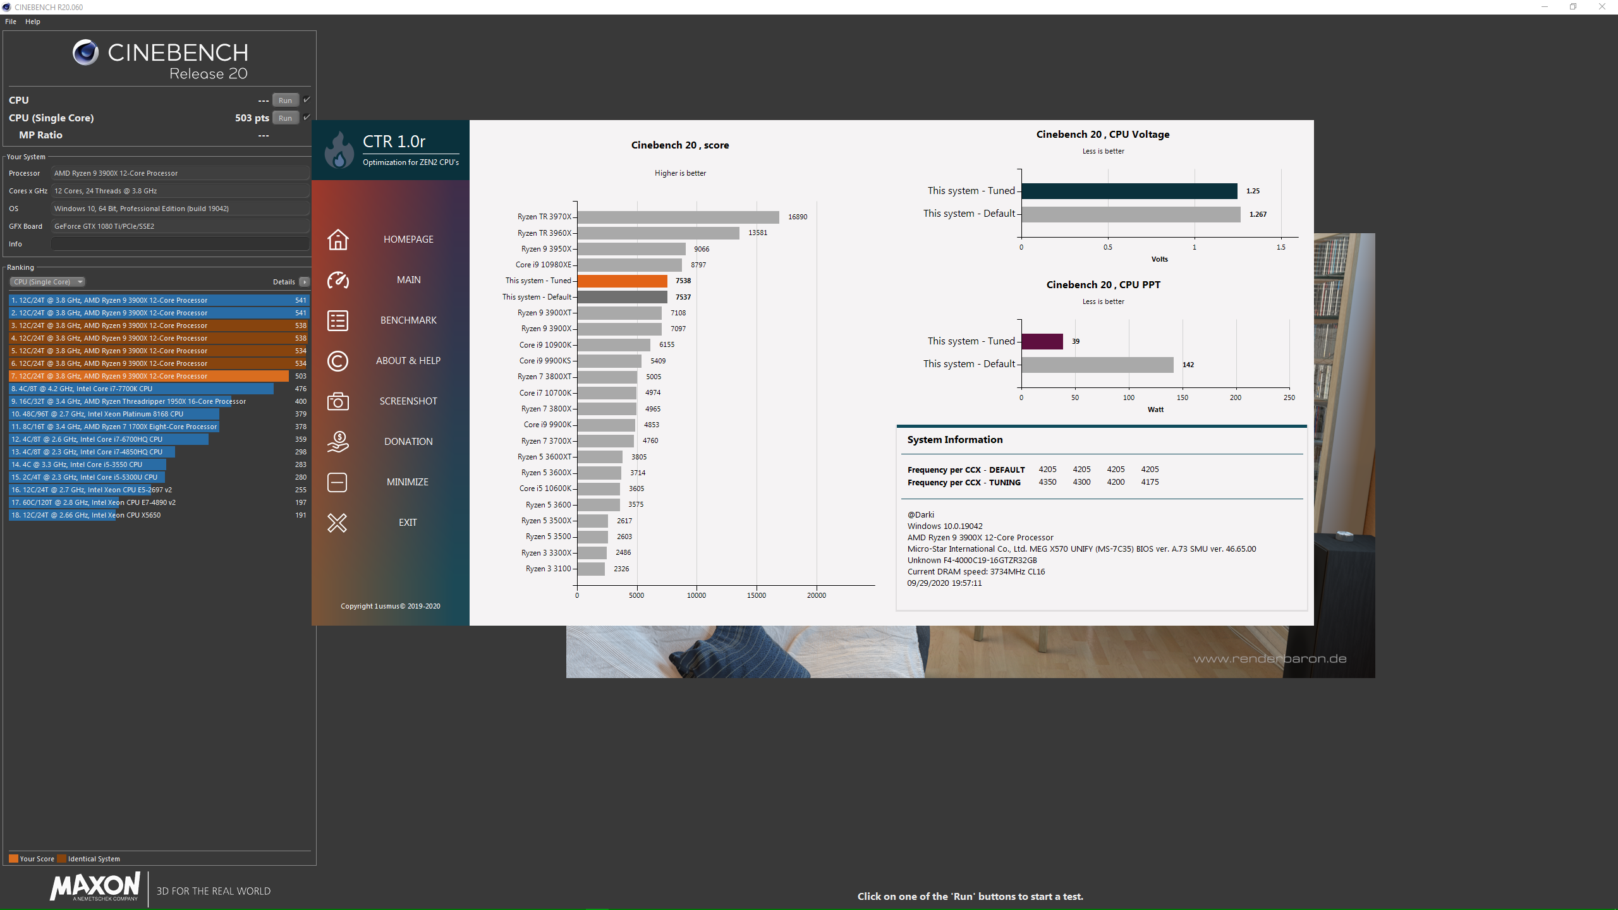Click the ABOUT & HELP copyright icon
Image resolution: width=1618 pixels, height=910 pixels.
(338, 361)
